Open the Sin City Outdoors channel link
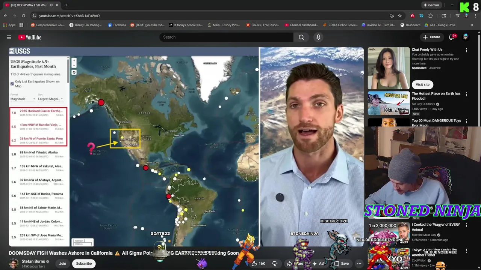This screenshot has width=481, height=270. pos(424,104)
